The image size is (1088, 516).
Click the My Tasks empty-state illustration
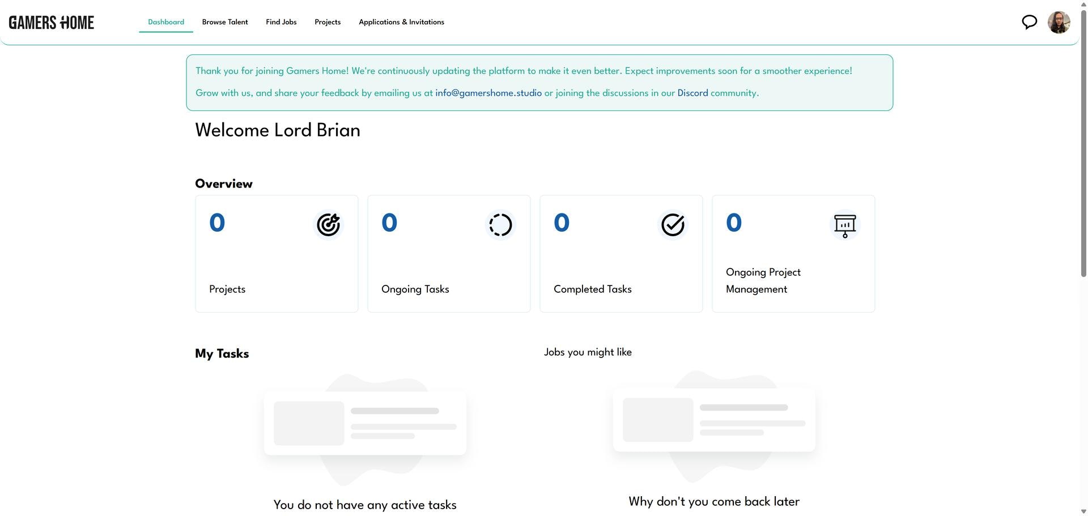click(x=365, y=429)
